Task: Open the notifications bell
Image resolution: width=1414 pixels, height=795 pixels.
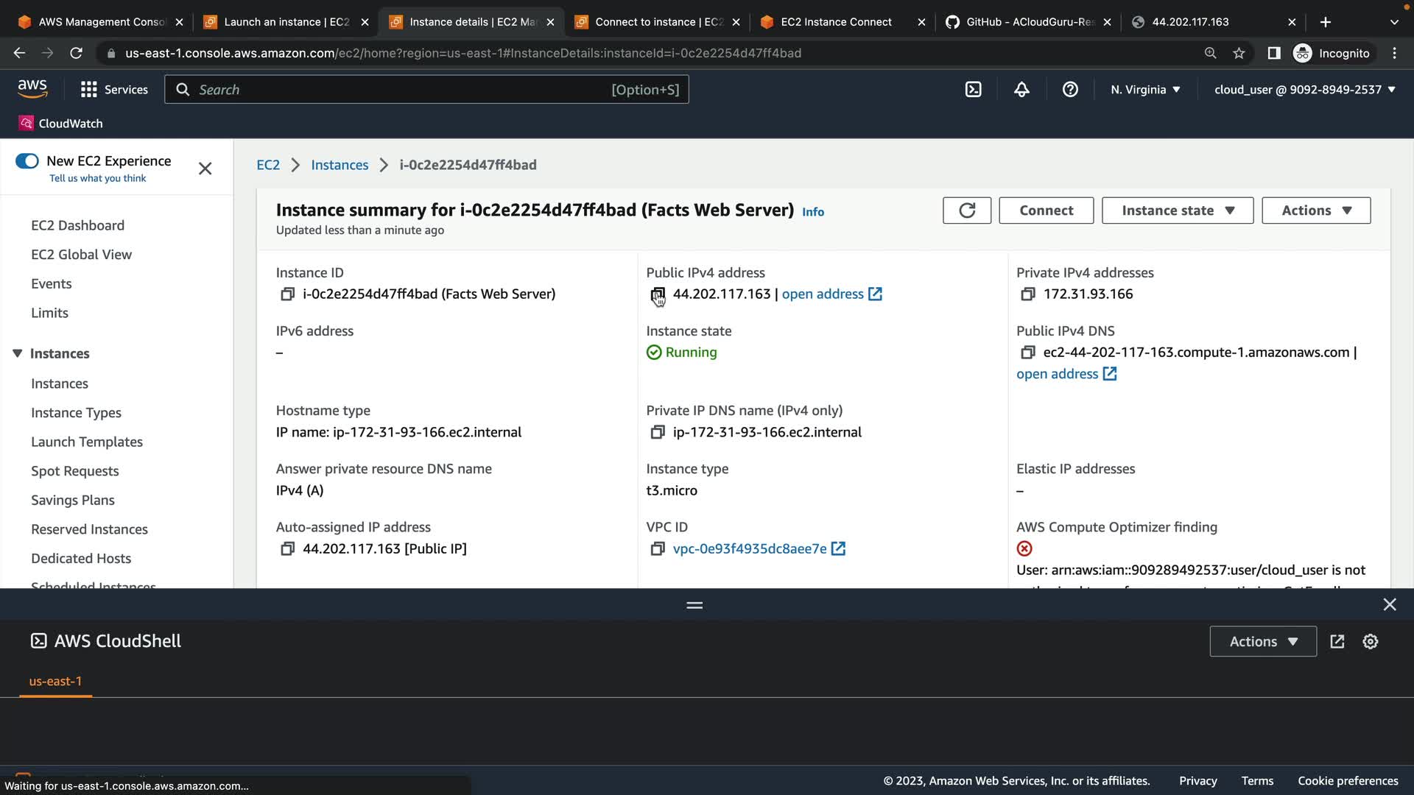Action: 1021,90
